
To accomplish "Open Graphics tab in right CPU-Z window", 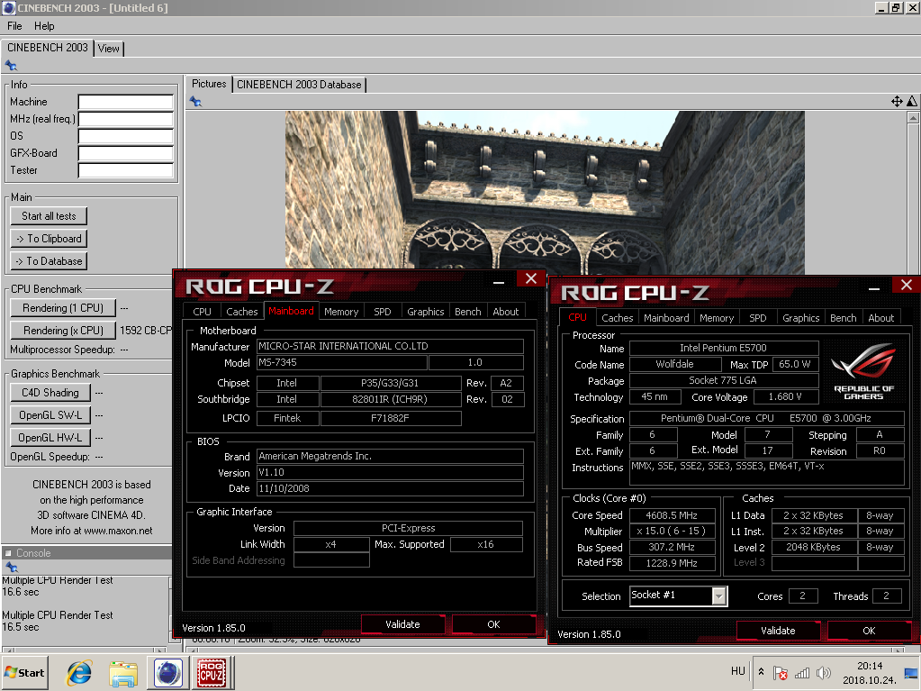I will click(x=801, y=318).
